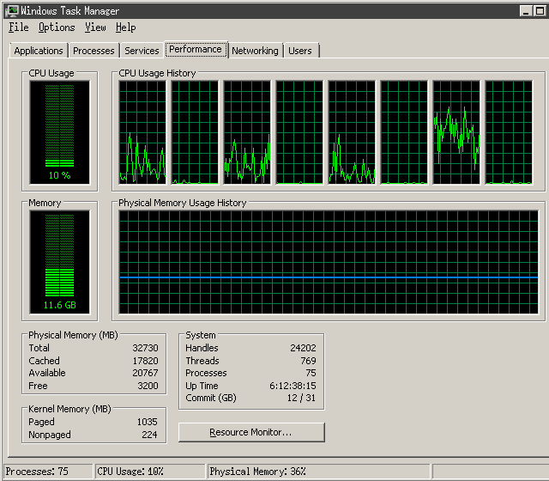Click the CPU Usage History label
The width and height of the screenshot is (549, 481).
coord(157,73)
